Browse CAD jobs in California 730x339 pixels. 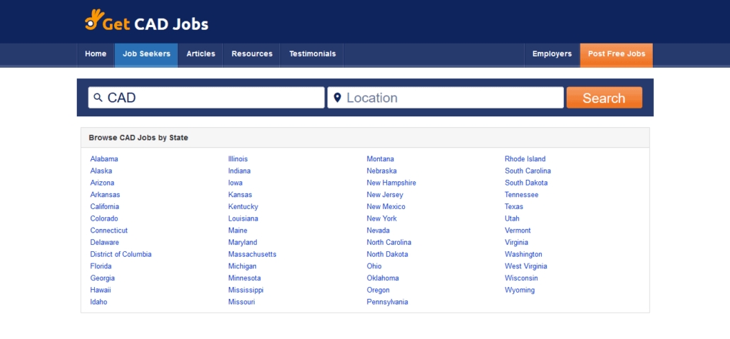105,207
